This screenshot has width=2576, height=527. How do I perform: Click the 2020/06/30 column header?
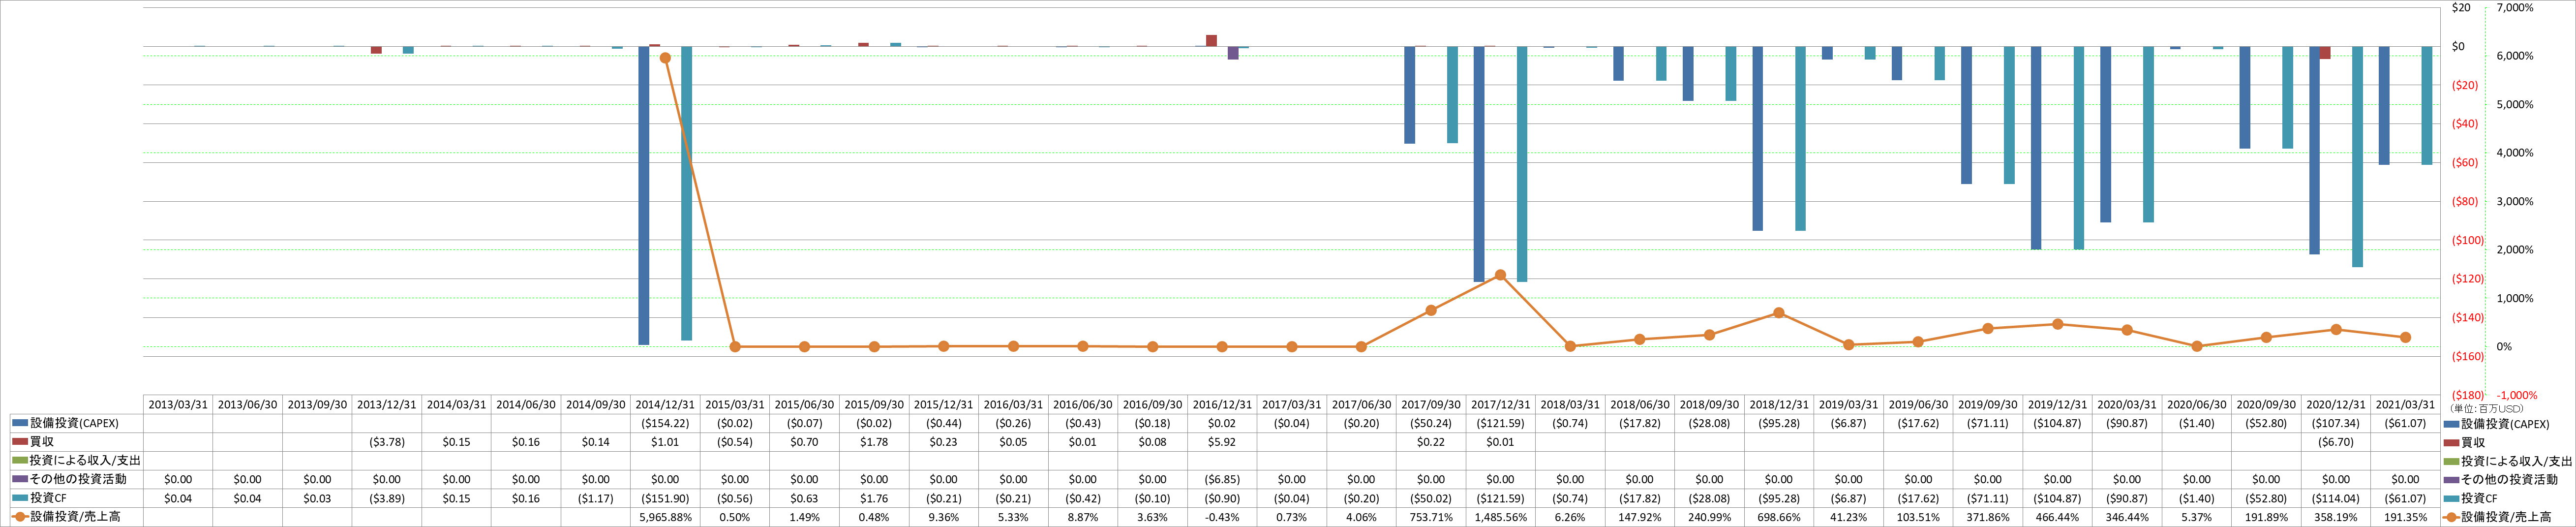(x=2196, y=405)
